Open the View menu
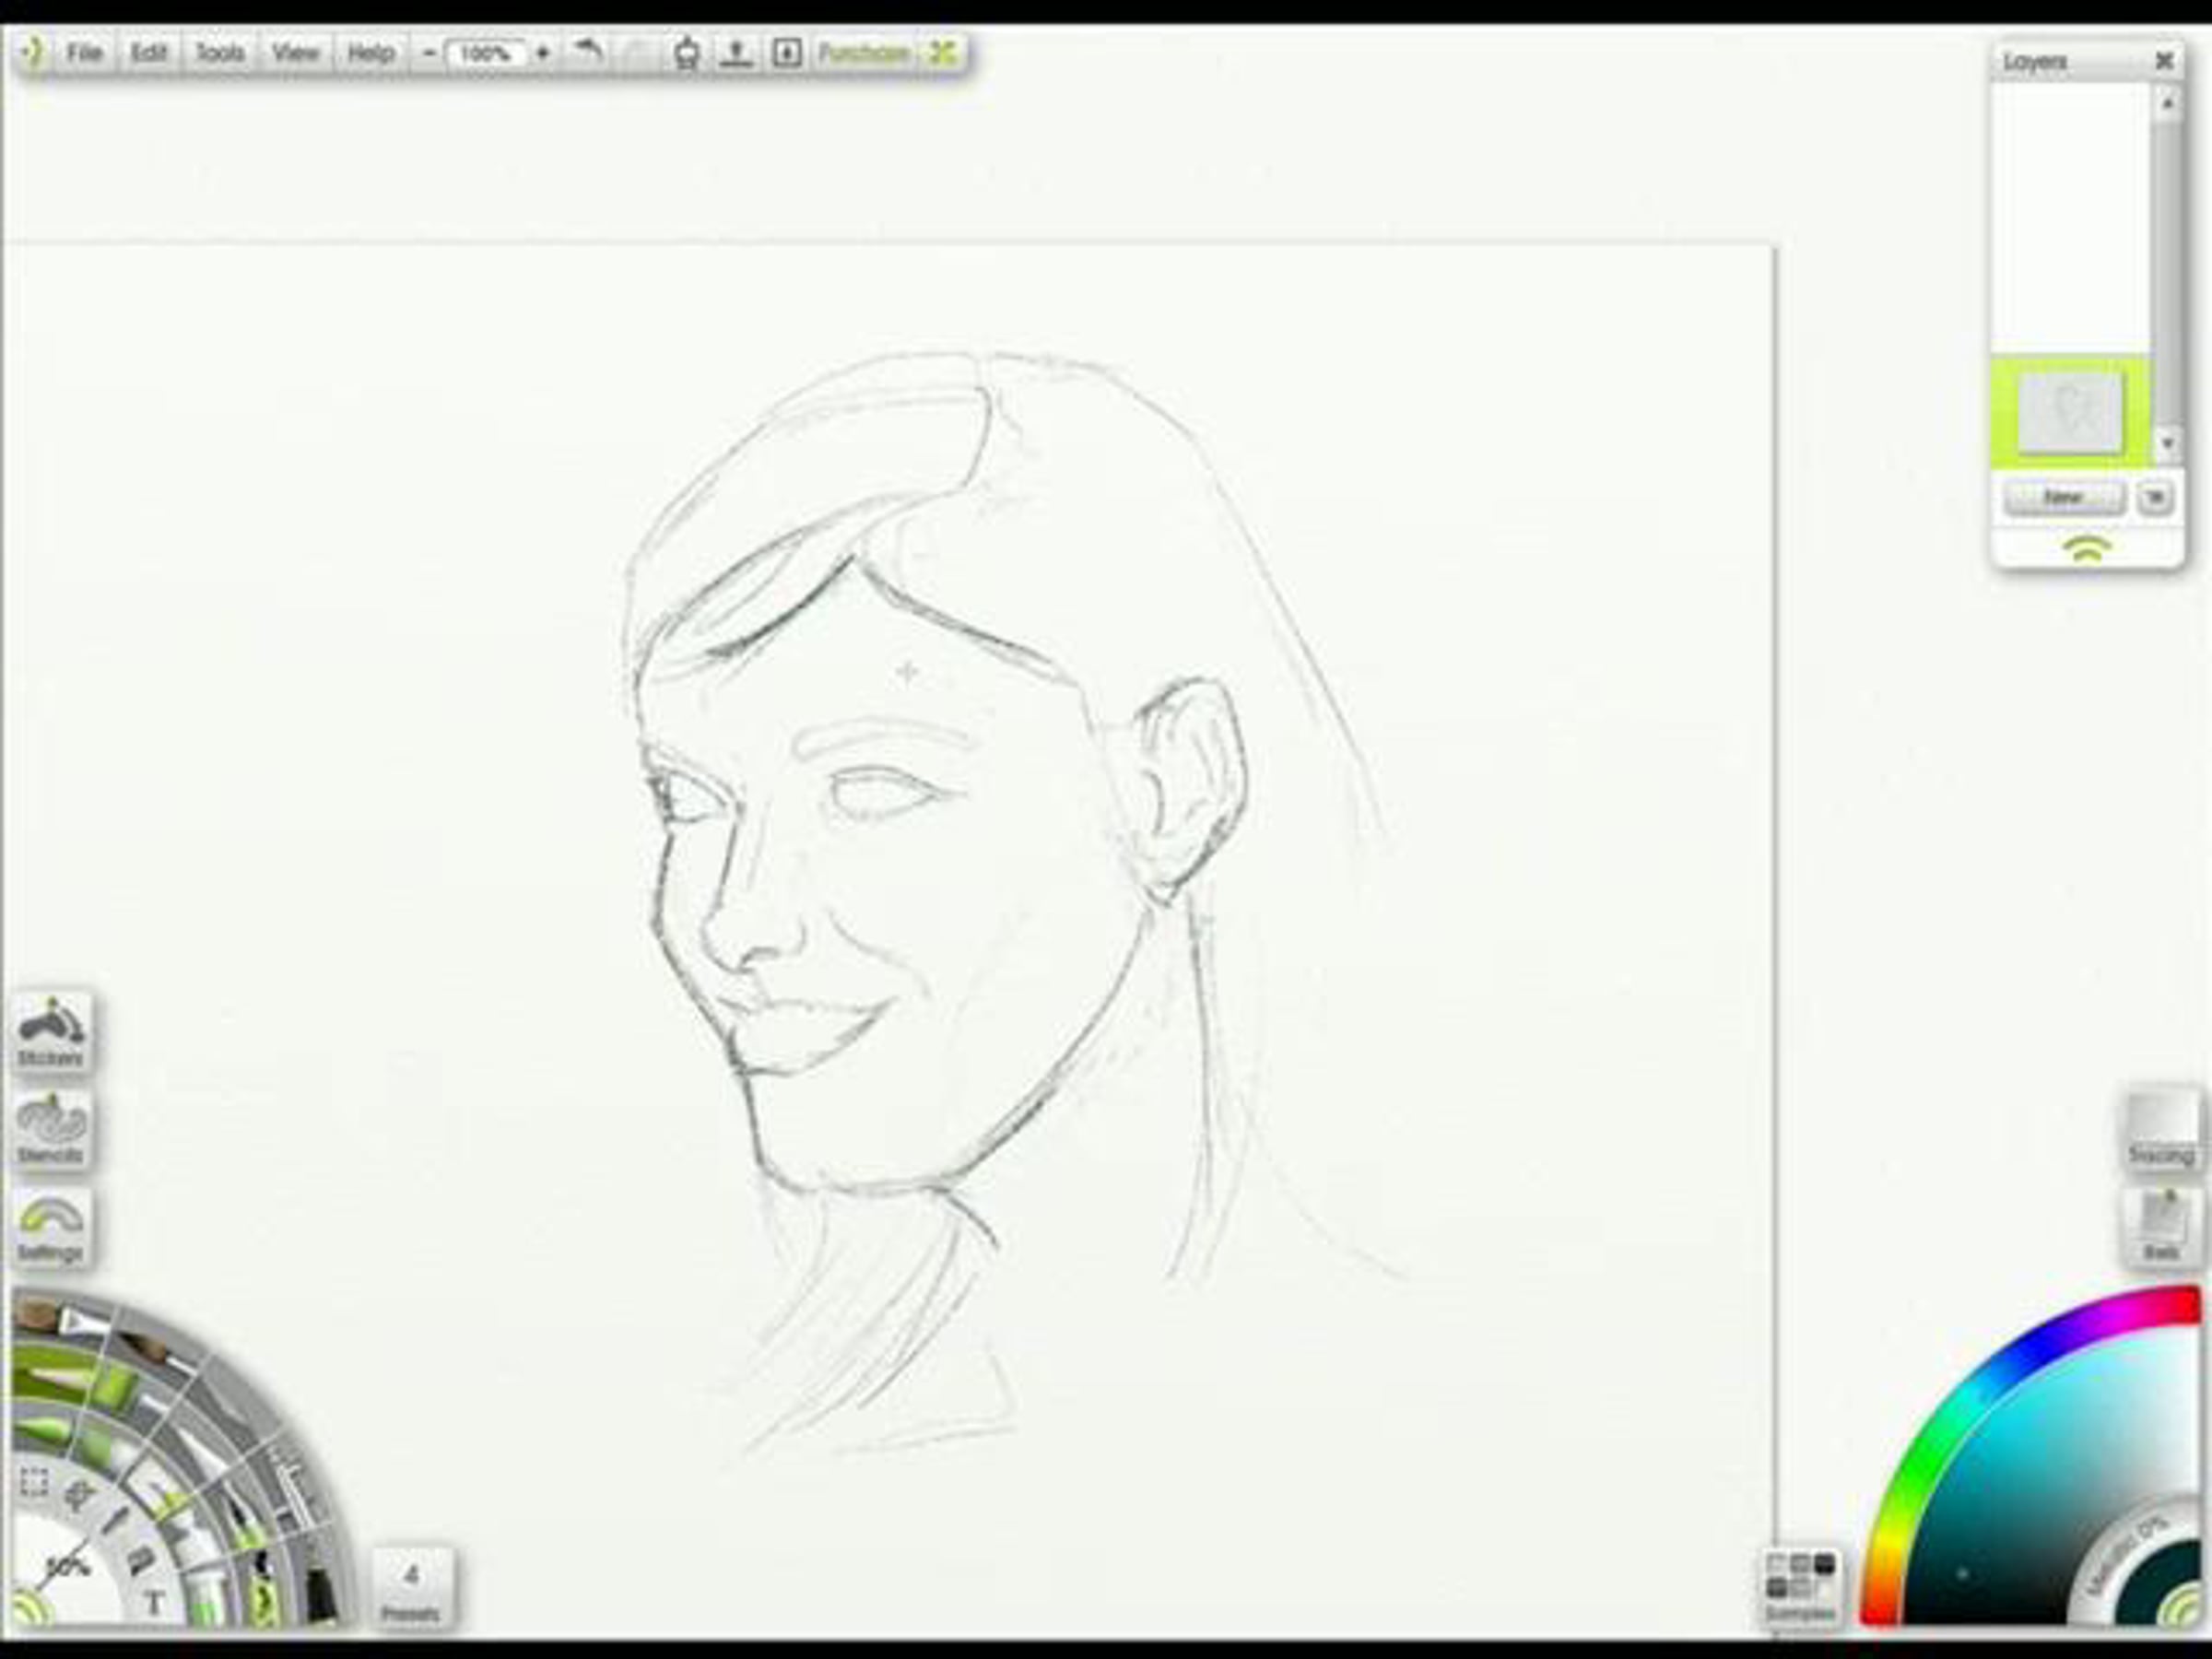 (x=295, y=52)
